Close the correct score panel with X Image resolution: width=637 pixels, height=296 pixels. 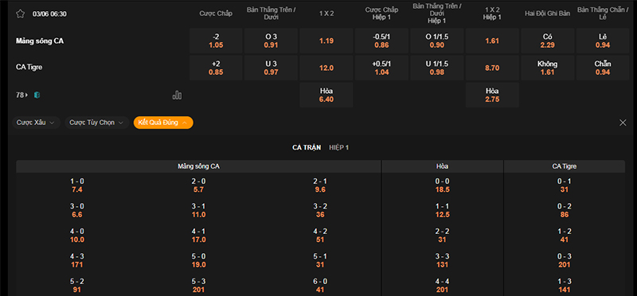623,123
